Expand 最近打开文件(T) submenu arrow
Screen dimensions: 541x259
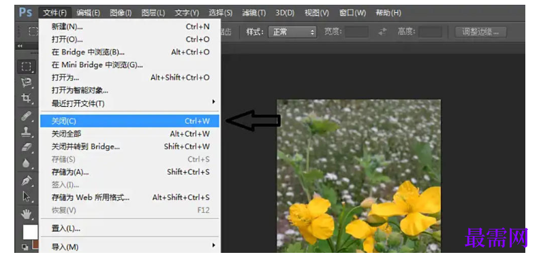tap(213, 102)
